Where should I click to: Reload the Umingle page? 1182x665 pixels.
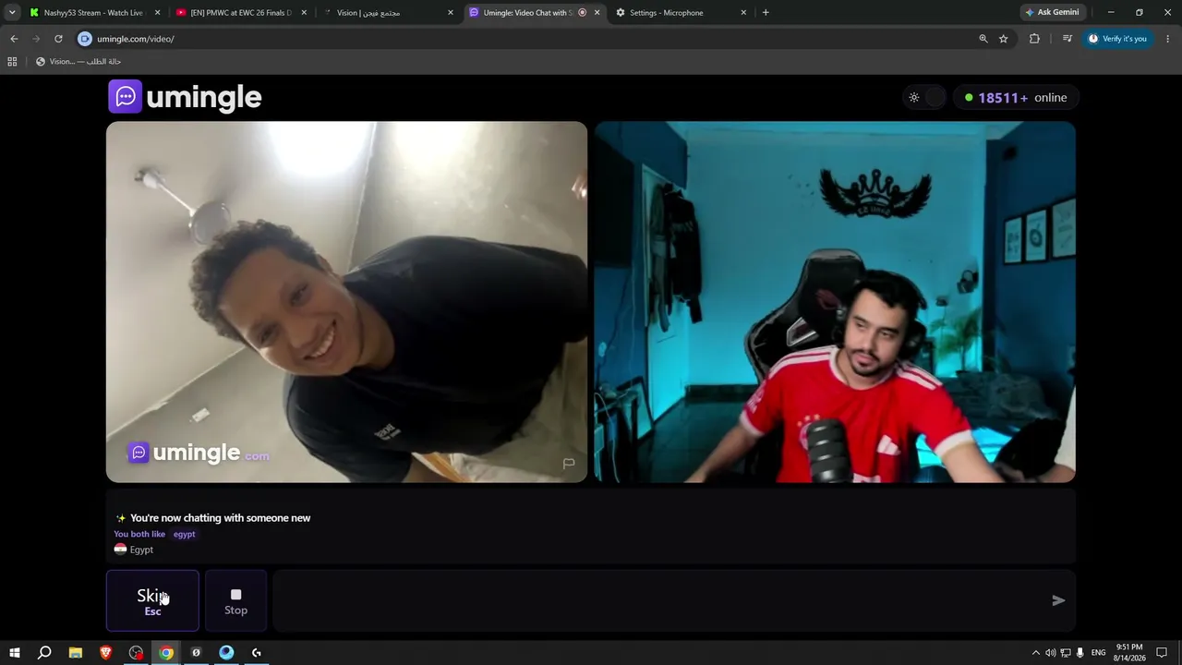click(58, 39)
